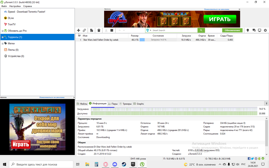Click the lightbulb icon in the toolbar
The width and height of the screenshot is (269, 168).
tap(247, 30)
